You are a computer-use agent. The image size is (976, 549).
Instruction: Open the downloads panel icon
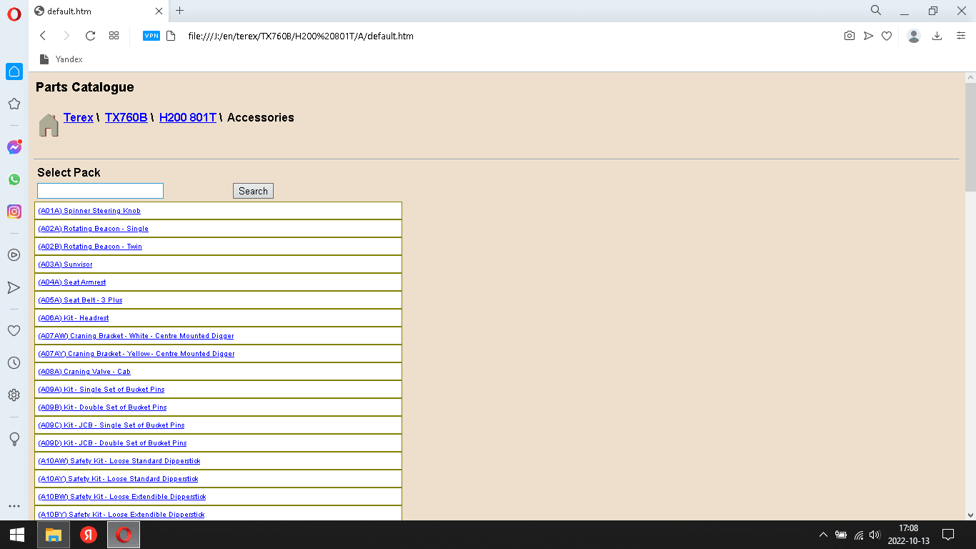point(937,36)
